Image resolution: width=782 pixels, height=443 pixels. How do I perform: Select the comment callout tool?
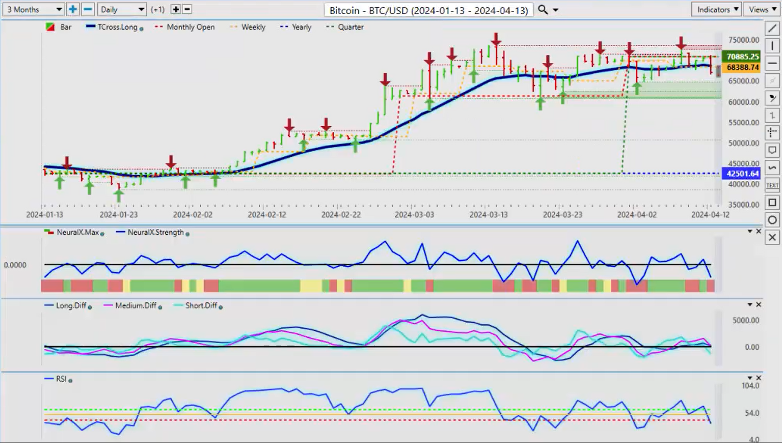[772, 150]
